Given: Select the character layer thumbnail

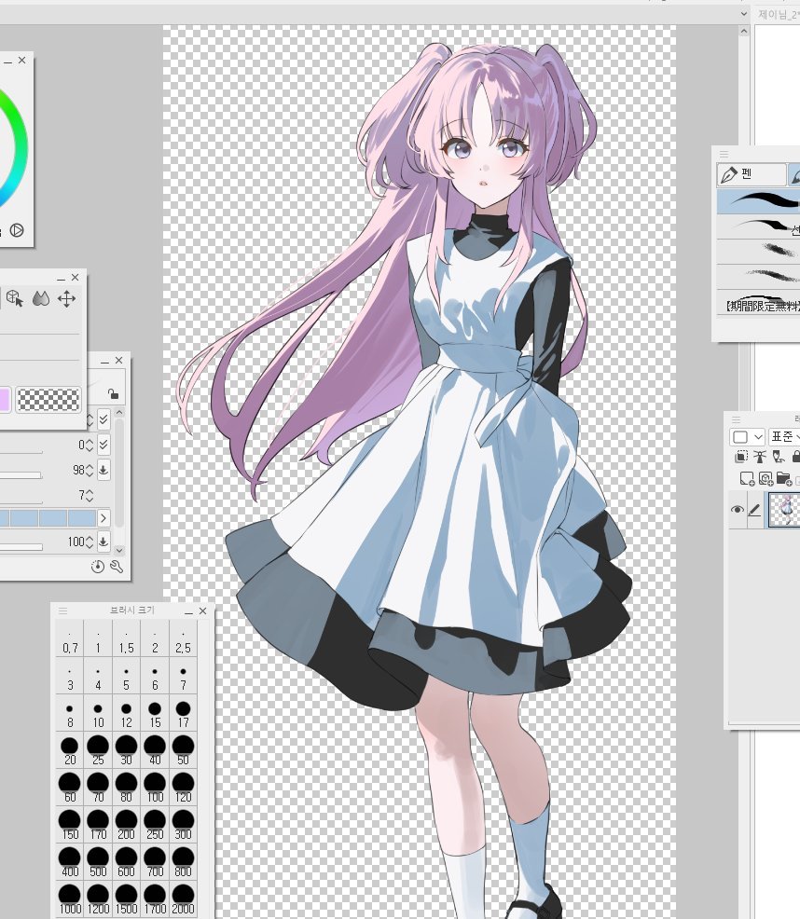Looking at the screenshot, I should tap(785, 510).
